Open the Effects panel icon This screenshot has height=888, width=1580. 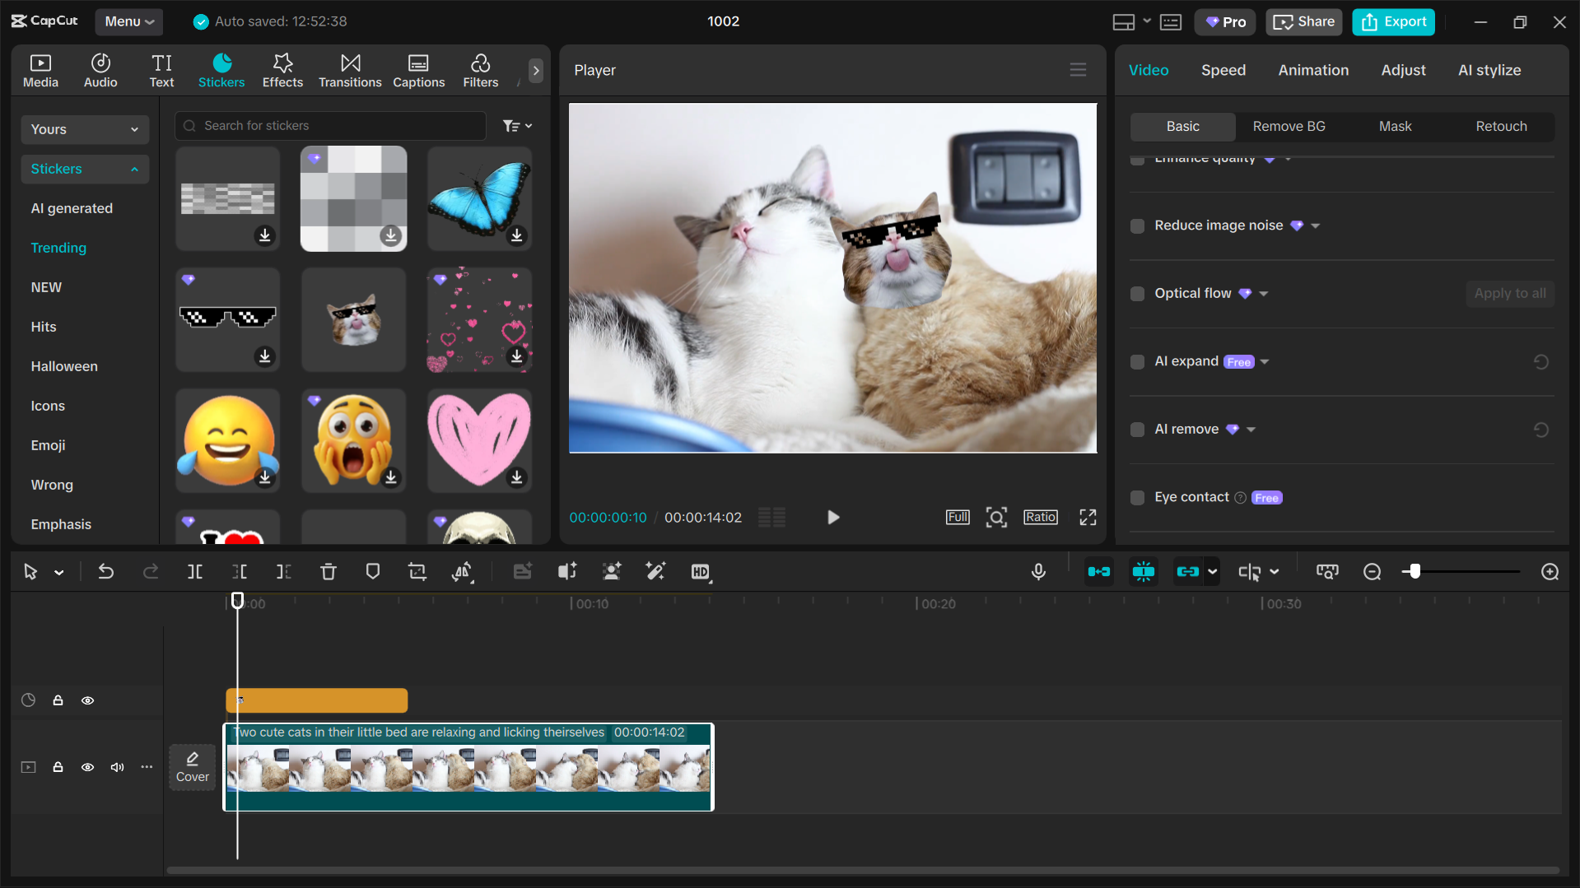click(x=282, y=71)
